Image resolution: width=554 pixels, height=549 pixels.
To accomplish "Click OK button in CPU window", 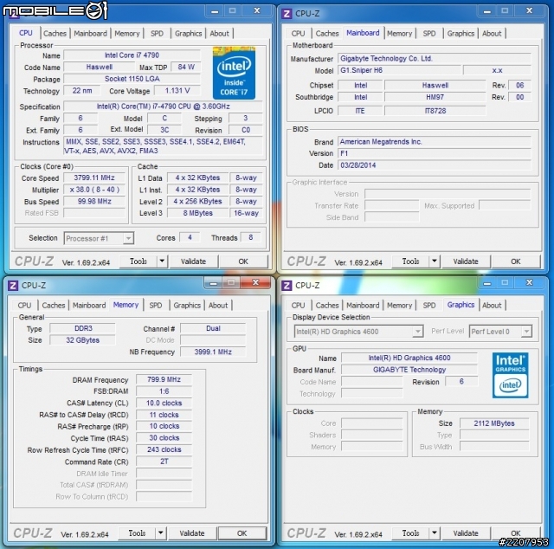I will (243, 262).
